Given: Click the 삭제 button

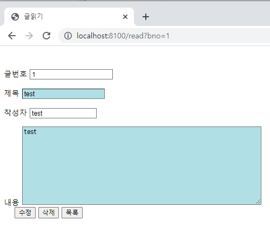Looking at the screenshot, I should (49, 212).
